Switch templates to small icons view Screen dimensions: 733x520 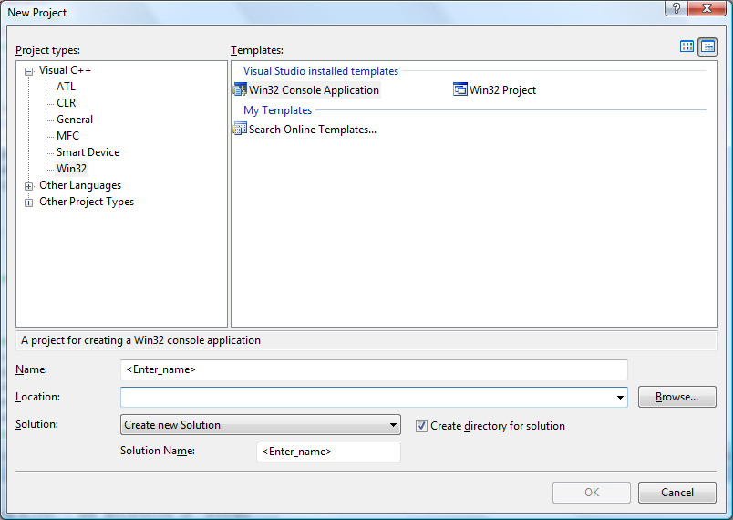(x=707, y=47)
